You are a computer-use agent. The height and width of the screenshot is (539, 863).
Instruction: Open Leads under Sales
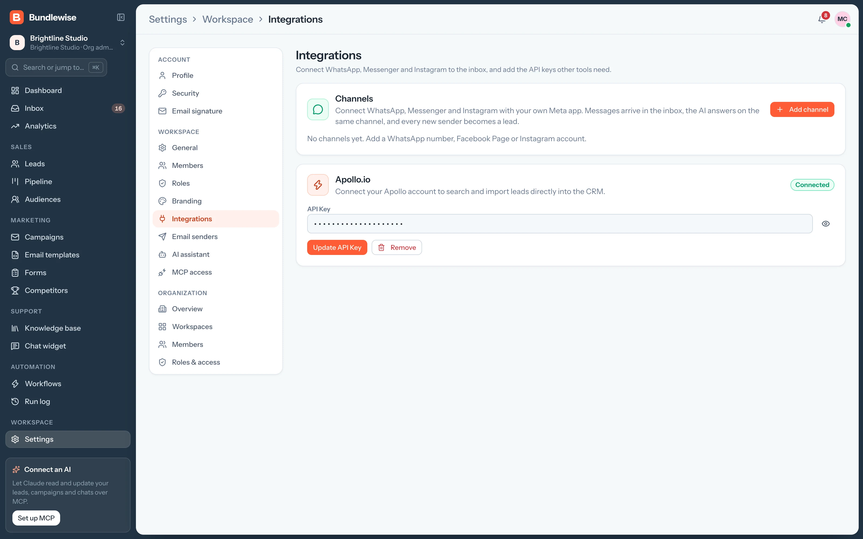[x=68, y=164]
